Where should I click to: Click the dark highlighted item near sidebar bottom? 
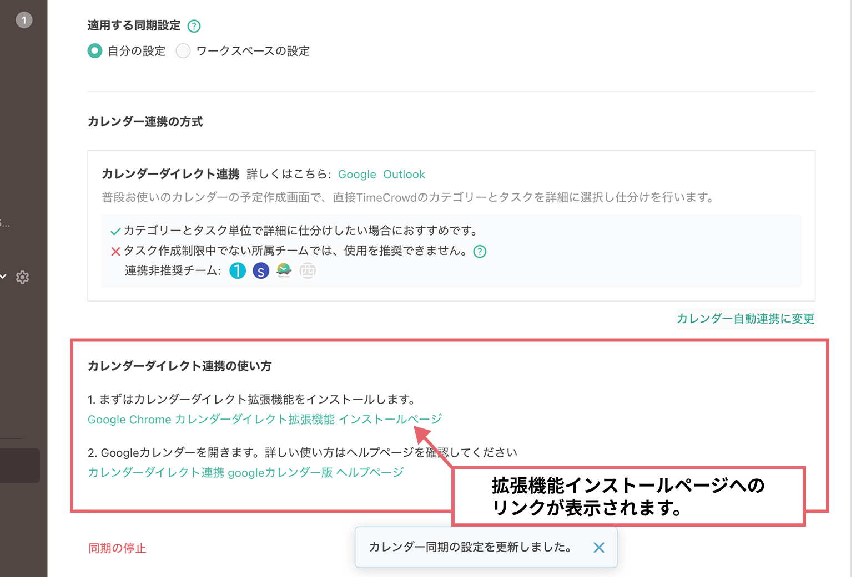19,465
